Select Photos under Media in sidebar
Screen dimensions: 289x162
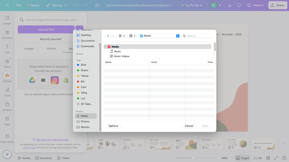click(86, 121)
